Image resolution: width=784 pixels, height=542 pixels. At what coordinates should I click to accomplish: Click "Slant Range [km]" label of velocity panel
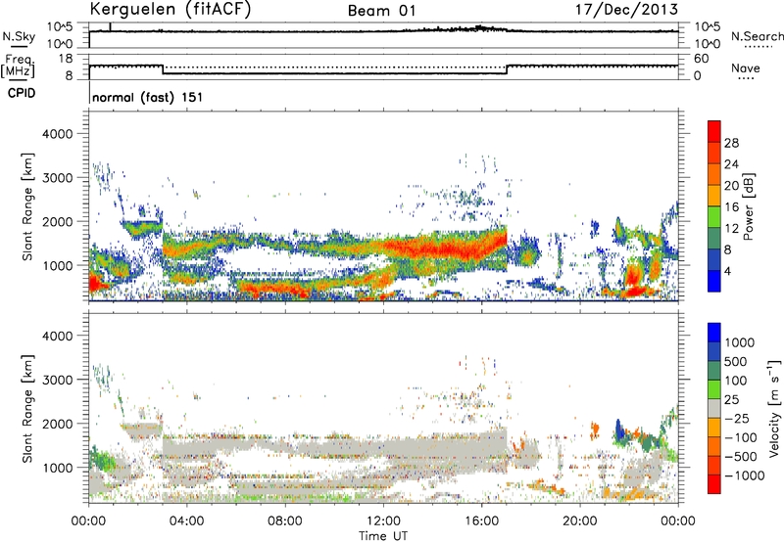click(27, 409)
